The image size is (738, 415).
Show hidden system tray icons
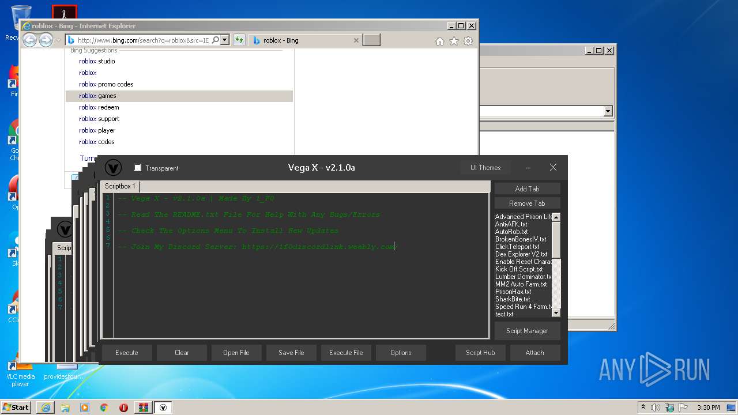tap(643, 408)
